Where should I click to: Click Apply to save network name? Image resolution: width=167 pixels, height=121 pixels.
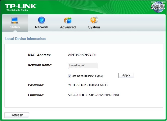126,75
